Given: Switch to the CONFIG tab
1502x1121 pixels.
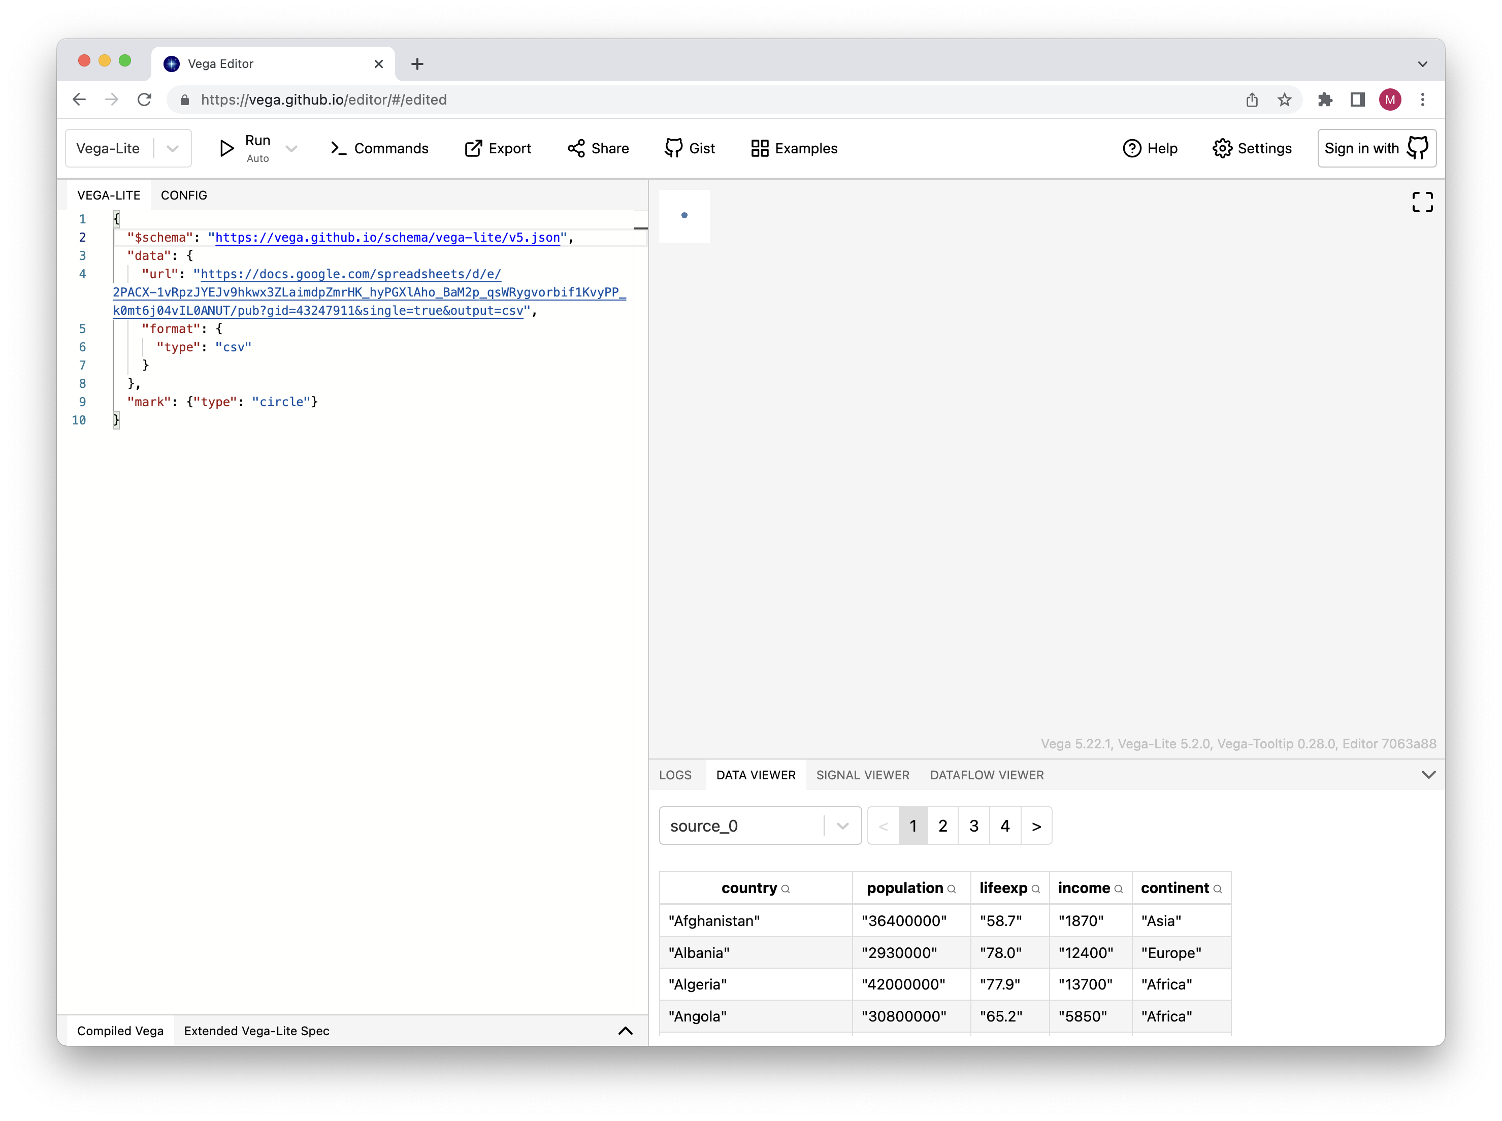Looking at the screenshot, I should (x=183, y=195).
